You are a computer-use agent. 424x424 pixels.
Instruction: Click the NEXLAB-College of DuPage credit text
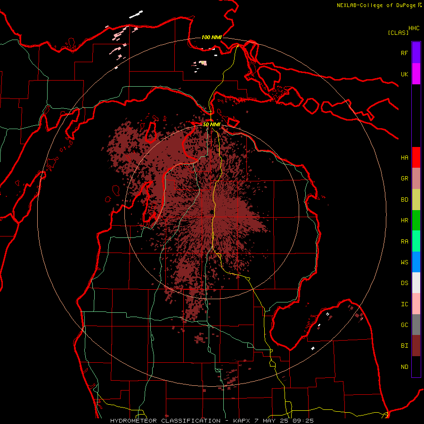[376, 5]
